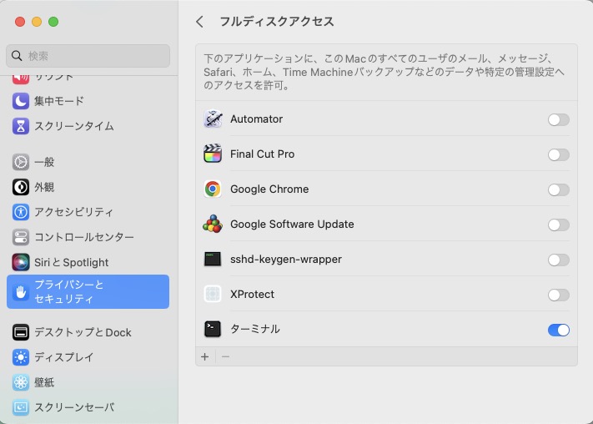Click the Siri と Spotlight sidebar icon

21,262
